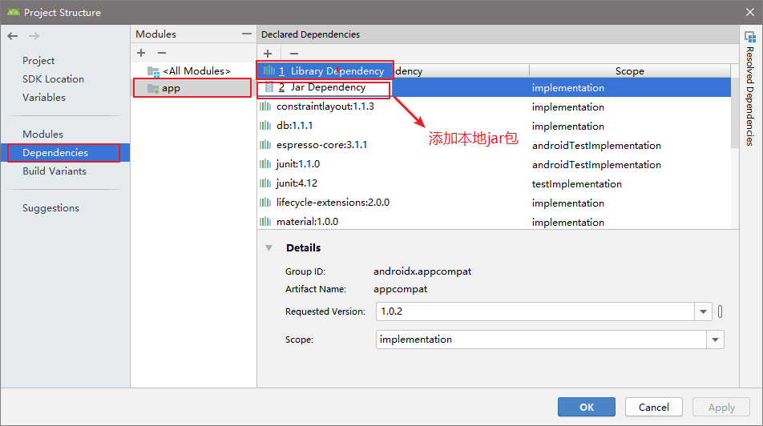Sort by the Scope column header

(630, 71)
